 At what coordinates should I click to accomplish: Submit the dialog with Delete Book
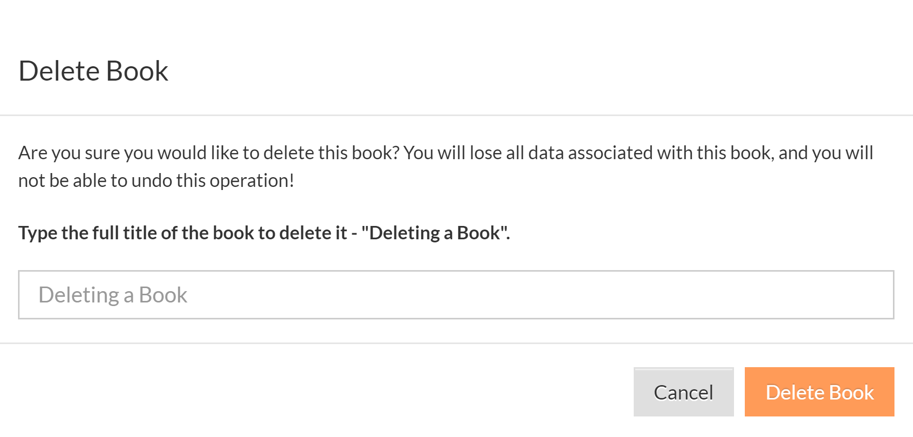click(x=819, y=392)
